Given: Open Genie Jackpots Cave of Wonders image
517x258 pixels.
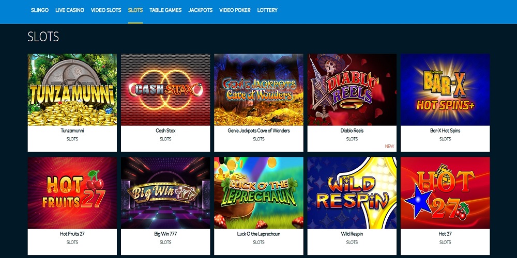Looking at the screenshot, I should coord(258,89).
